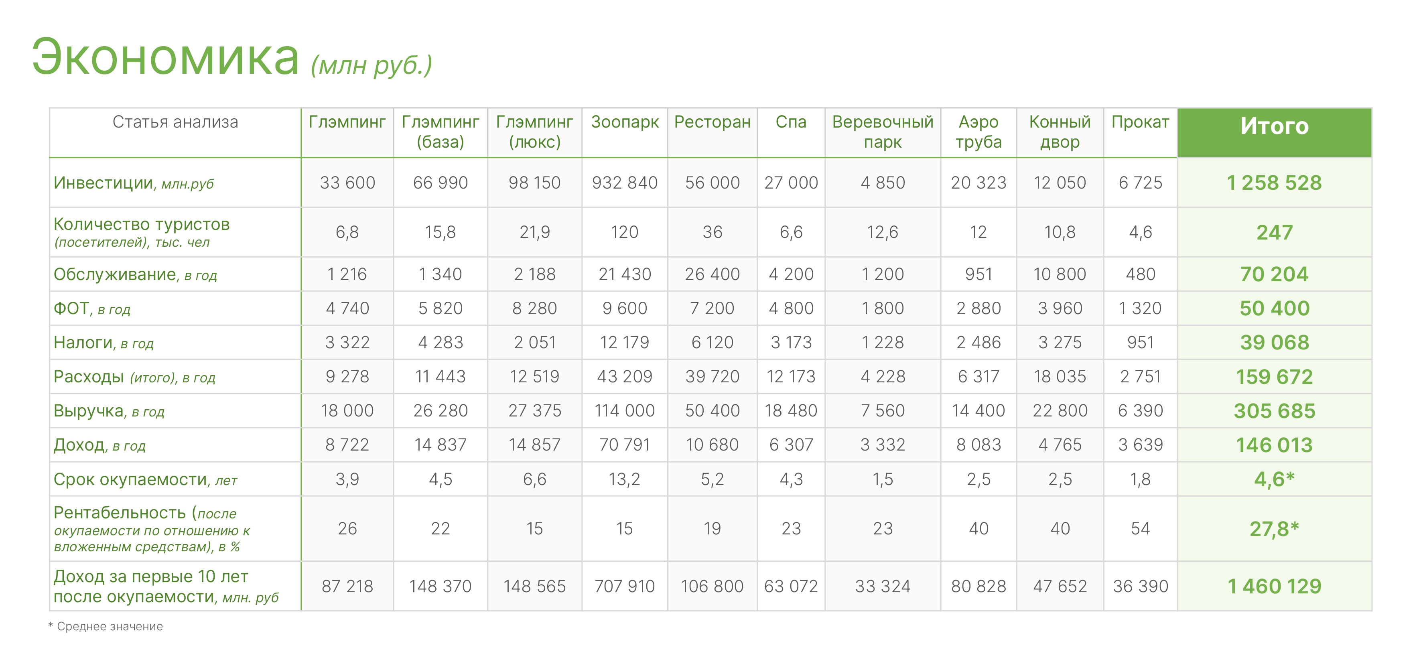Click the Количество туристов row label
This screenshot has width=1421, height=662.
[142, 232]
